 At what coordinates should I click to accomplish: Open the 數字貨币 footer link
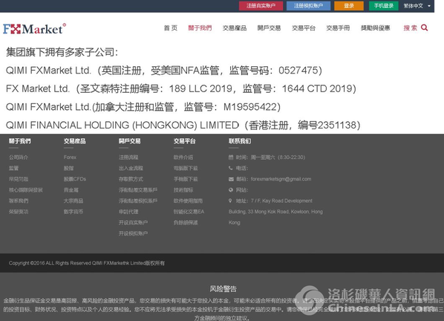(74, 212)
